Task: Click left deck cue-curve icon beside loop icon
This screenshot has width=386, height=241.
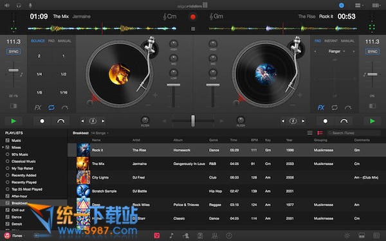Action: [x=65, y=107]
